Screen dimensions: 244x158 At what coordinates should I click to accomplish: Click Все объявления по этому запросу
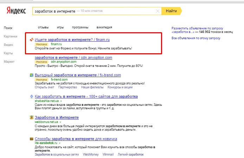196,38
